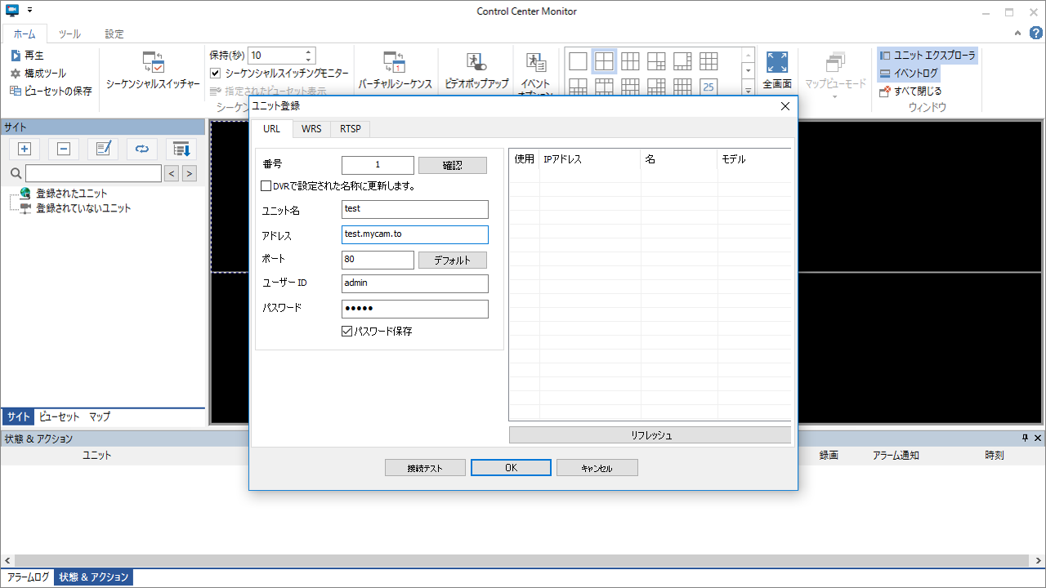Open the ツール ribbon tab

point(69,34)
